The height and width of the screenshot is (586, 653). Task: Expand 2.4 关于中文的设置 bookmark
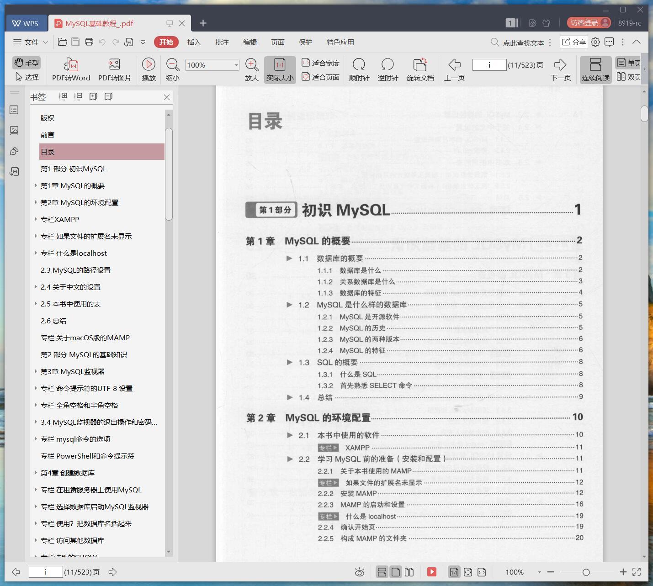point(36,287)
